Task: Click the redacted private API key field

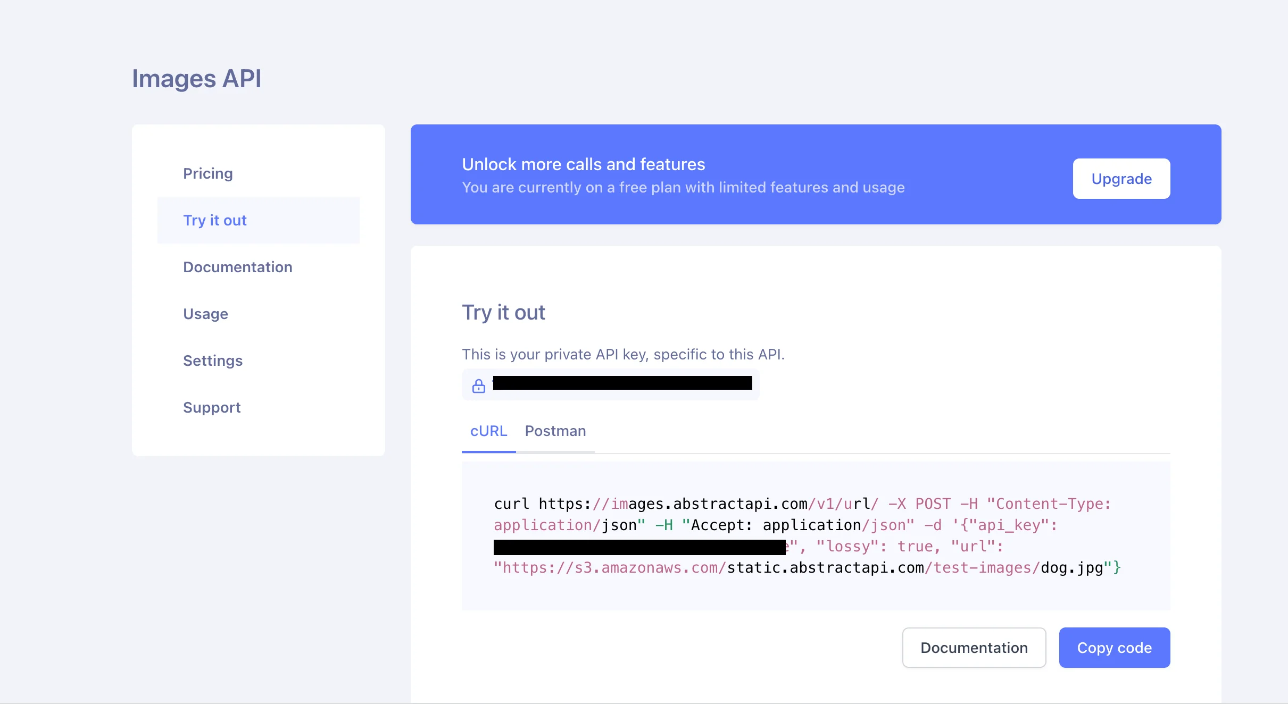Action: [621, 383]
